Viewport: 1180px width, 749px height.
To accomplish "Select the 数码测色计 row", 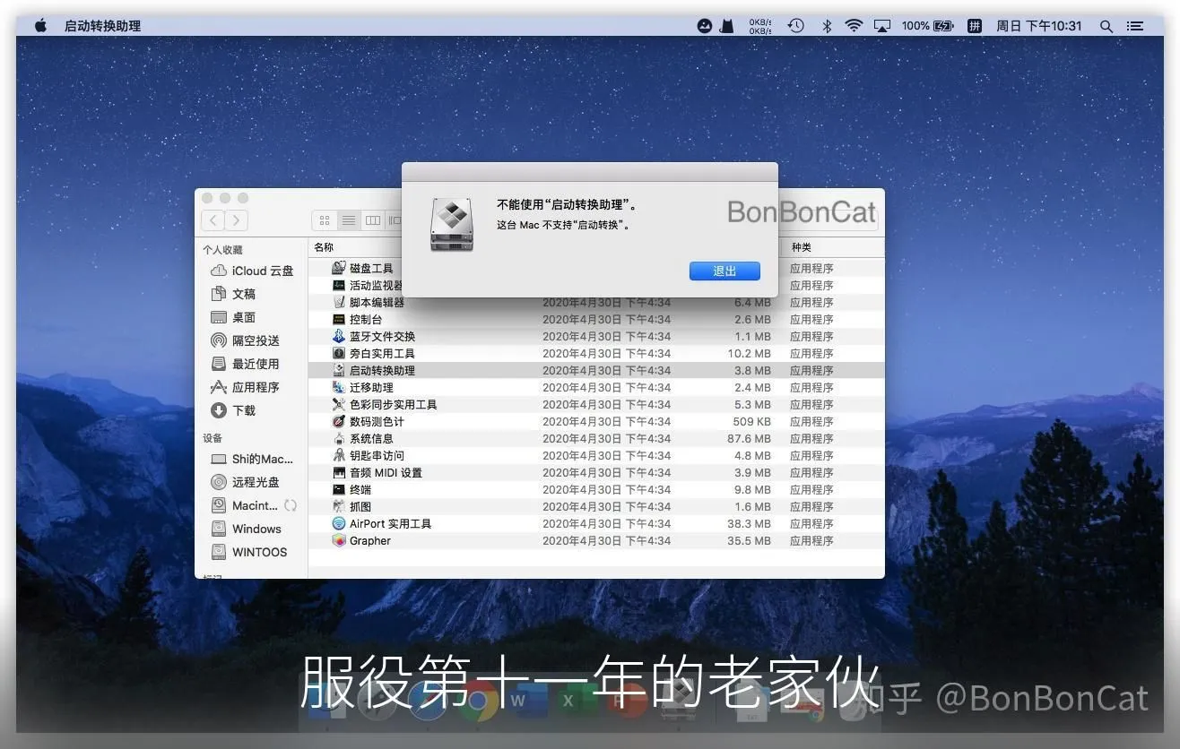I will pos(596,421).
